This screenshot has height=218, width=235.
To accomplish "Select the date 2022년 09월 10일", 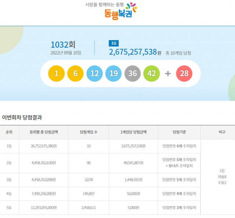I will pyautogui.click(x=66, y=53).
